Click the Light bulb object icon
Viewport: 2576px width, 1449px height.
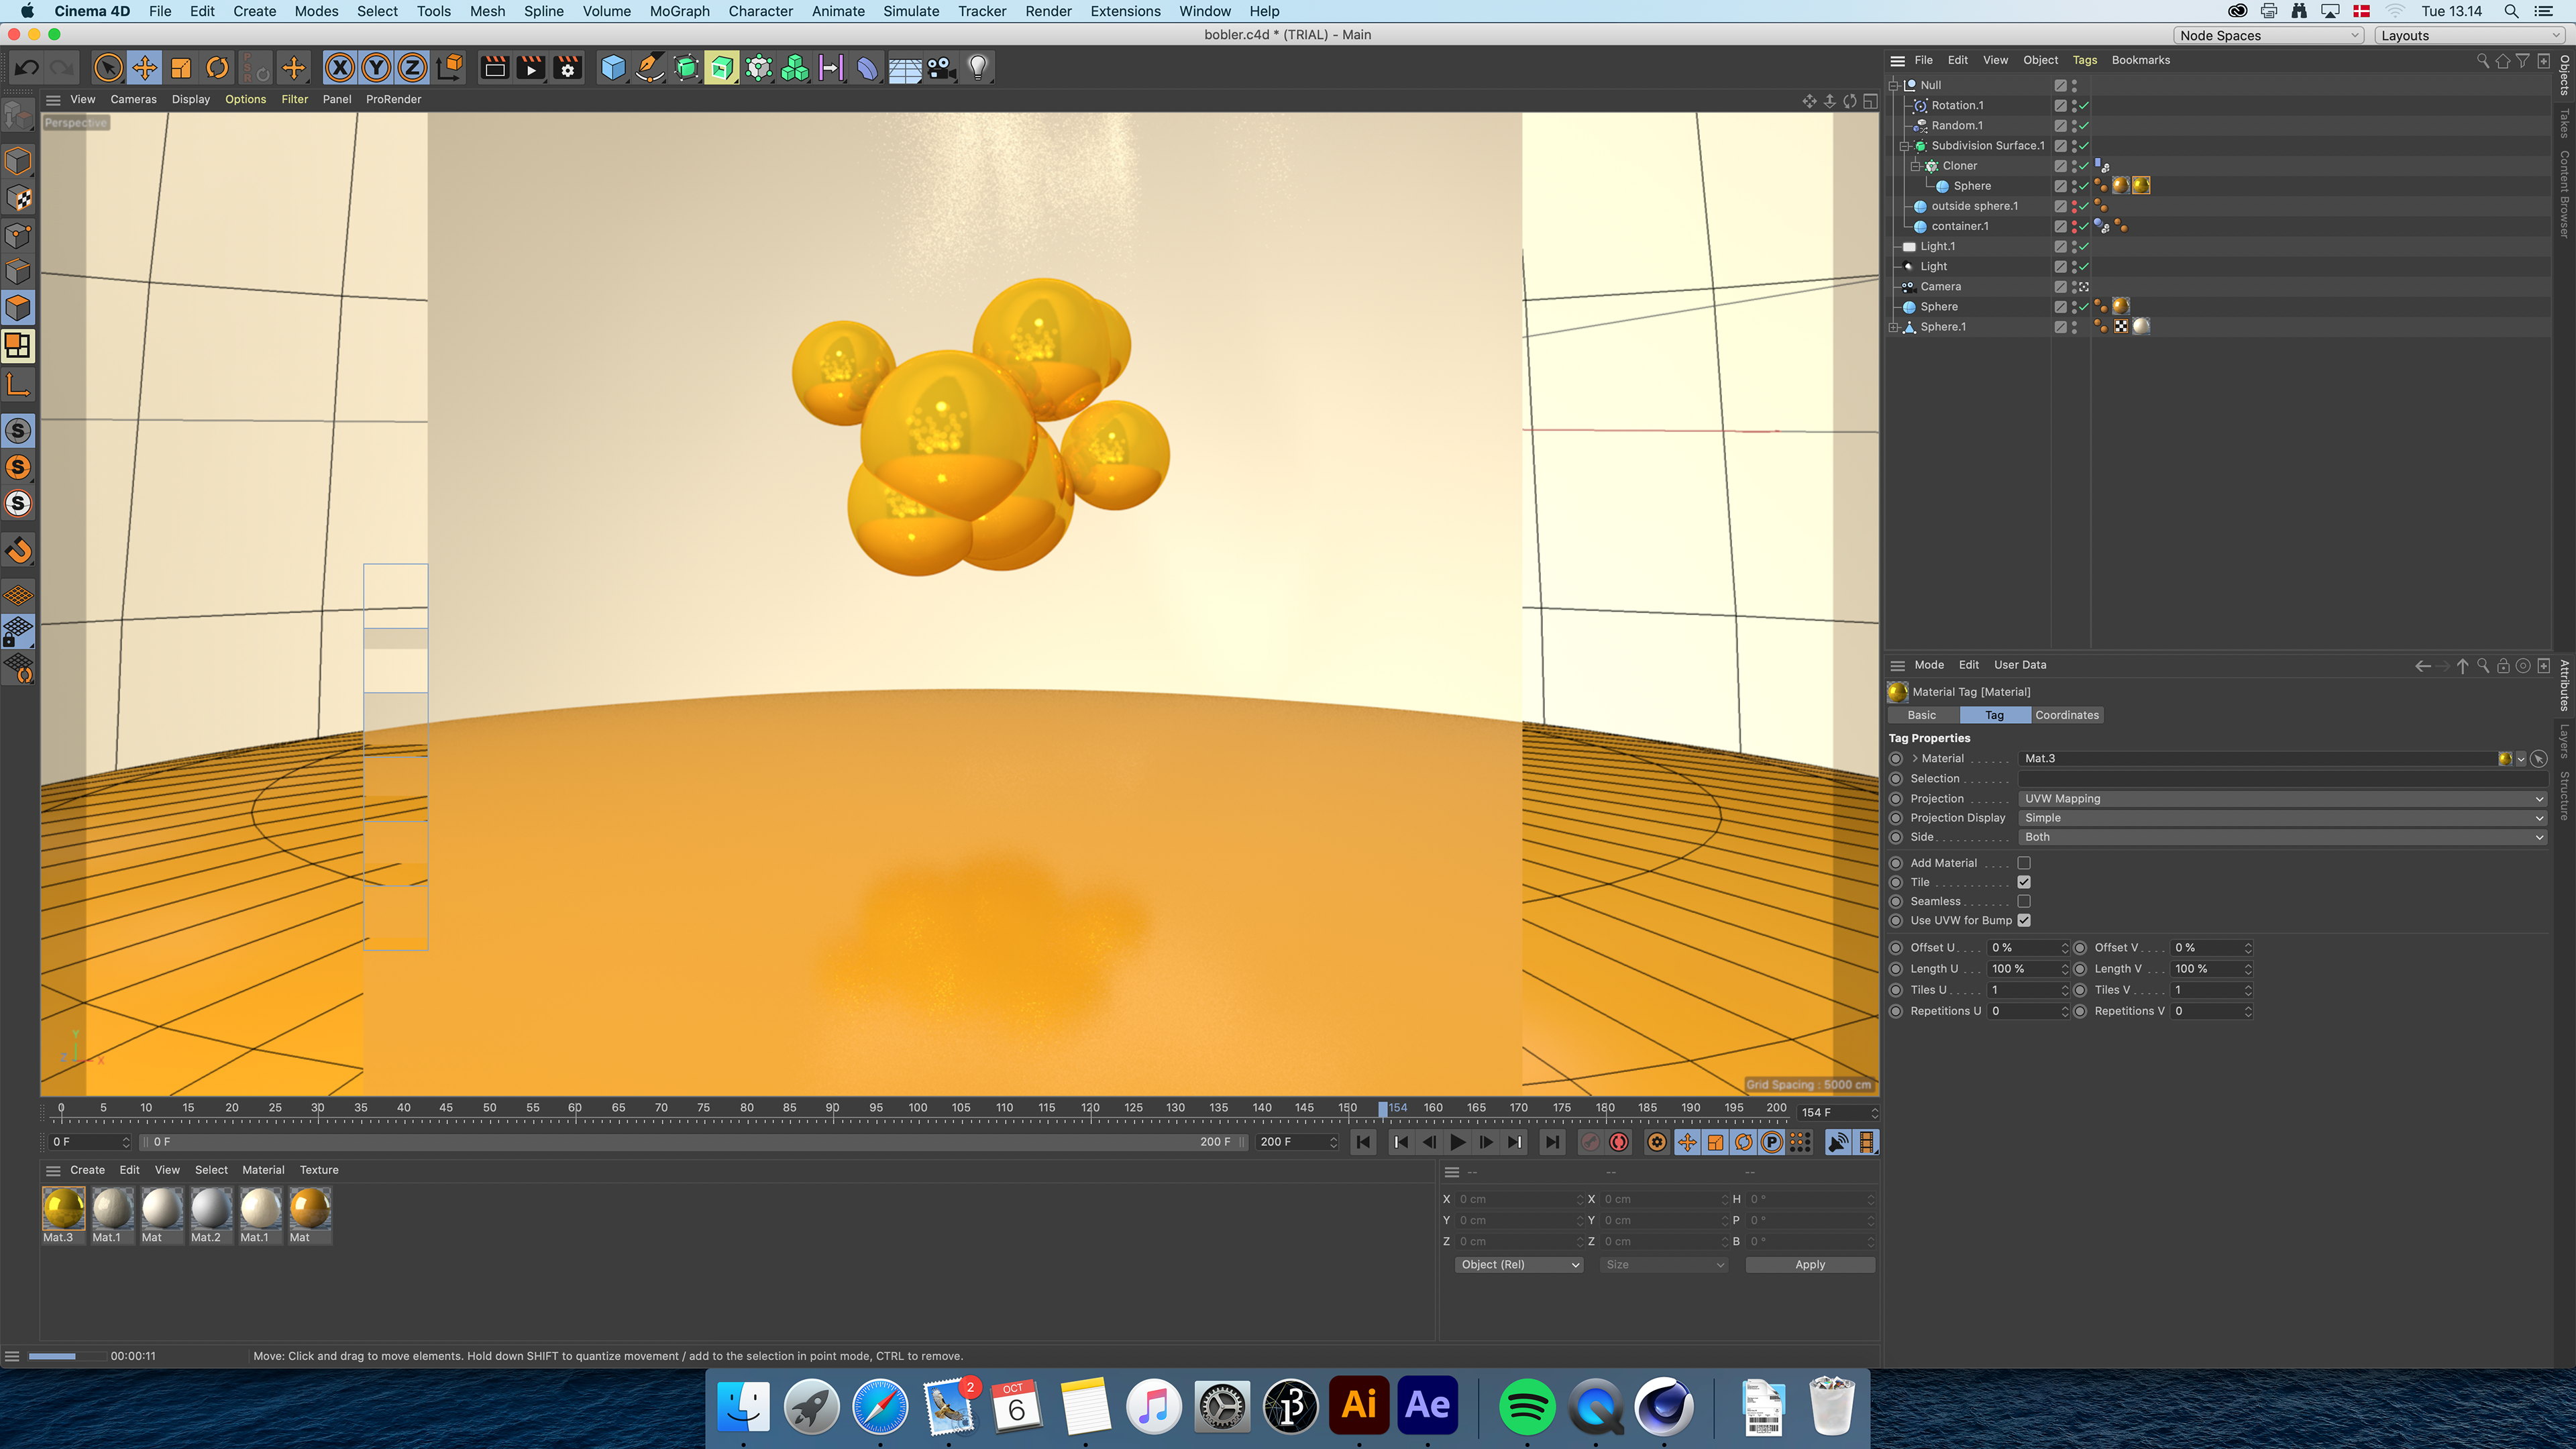tap(977, 68)
